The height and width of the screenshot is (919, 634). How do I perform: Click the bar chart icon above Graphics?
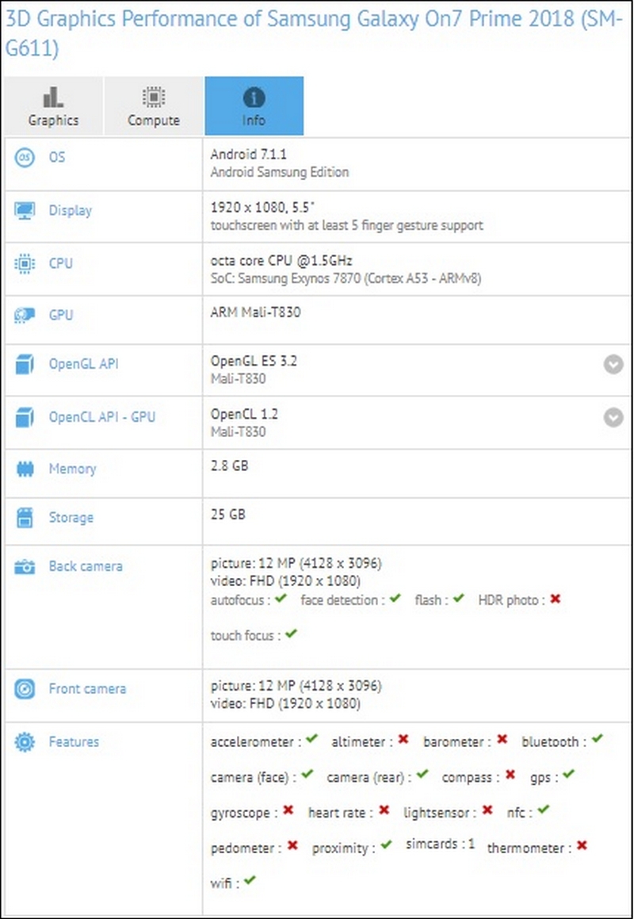coord(53,97)
